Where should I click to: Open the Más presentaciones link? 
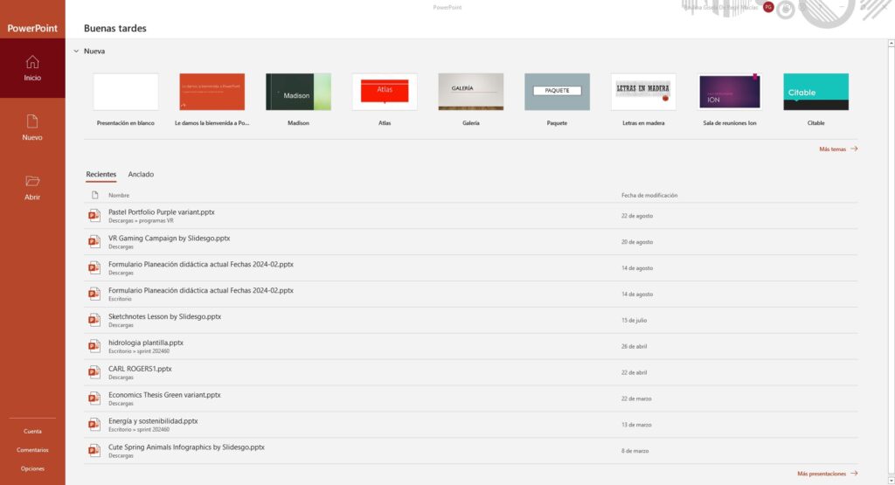pyautogui.click(x=827, y=474)
